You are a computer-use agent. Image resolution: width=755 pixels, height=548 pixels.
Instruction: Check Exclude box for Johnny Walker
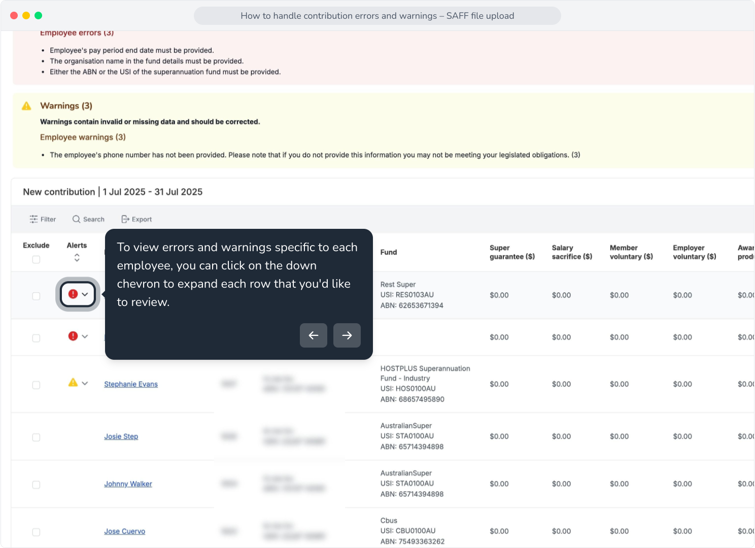(36, 485)
